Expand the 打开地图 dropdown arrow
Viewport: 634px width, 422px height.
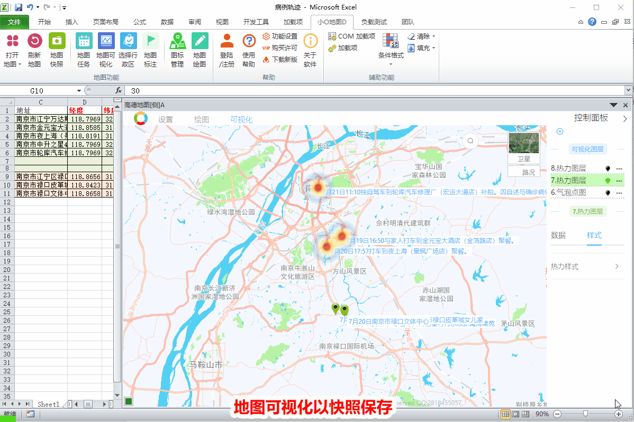click(20, 64)
